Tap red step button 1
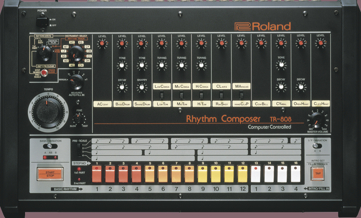This screenshot has width=361, height=218. (97, 174)
